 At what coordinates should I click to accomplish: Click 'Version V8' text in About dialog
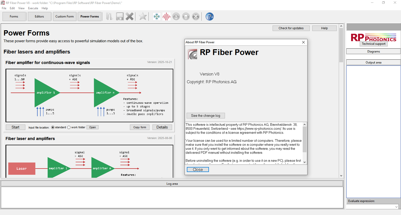(x=210, y=74)
